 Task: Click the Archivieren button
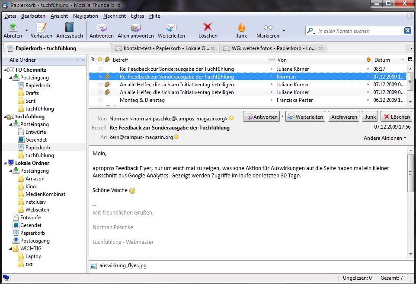coord(344,117)
